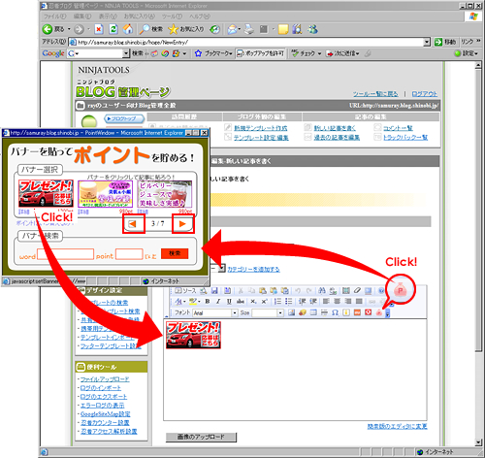
Task: Expand the Google toolbar search dropdown
Action: pyautogui.click(x=126, y=53)
